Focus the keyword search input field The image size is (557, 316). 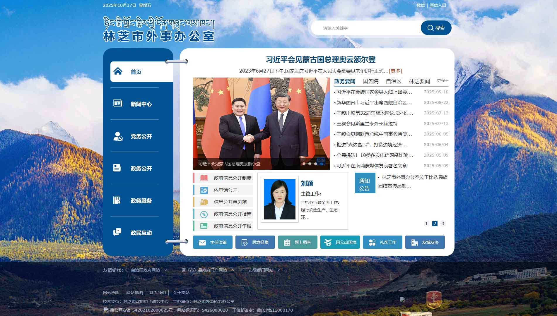click(x=366, y=28)
